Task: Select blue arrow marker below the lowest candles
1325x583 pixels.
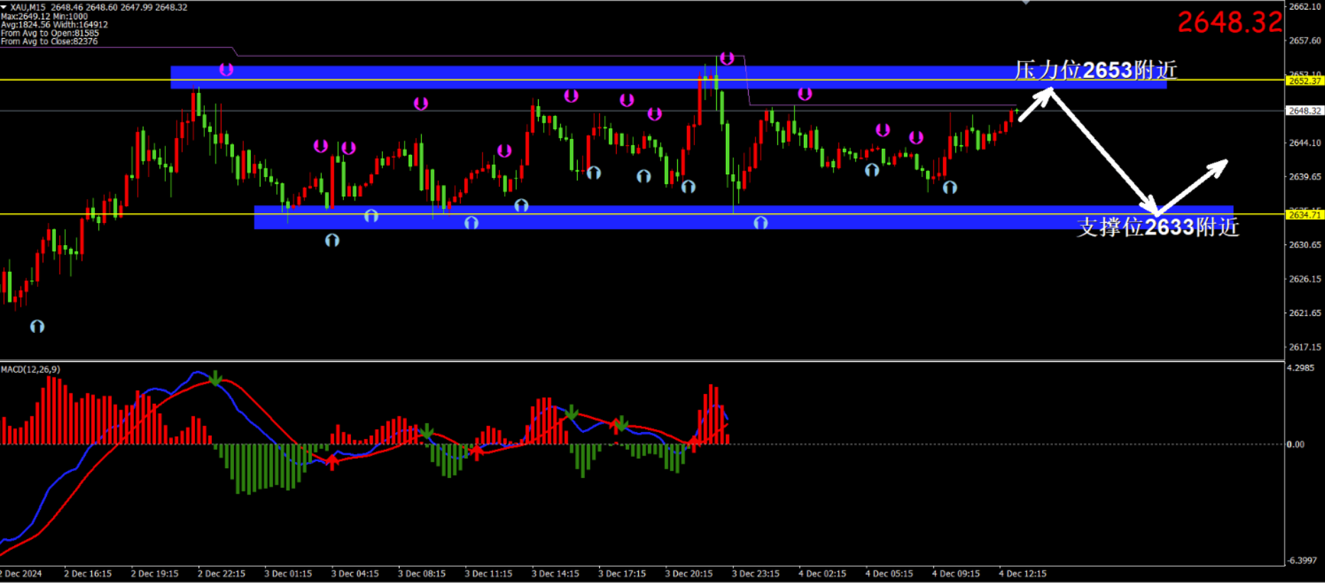Action: 38,327
